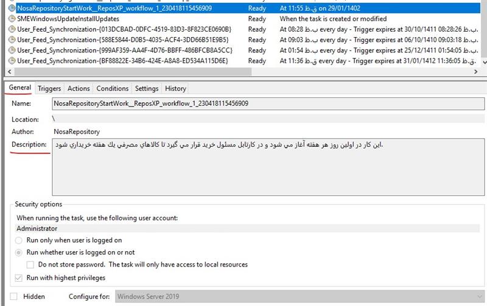Check the Hidden checkbox
The image size is (487, 306).
(x=13, y=296)
